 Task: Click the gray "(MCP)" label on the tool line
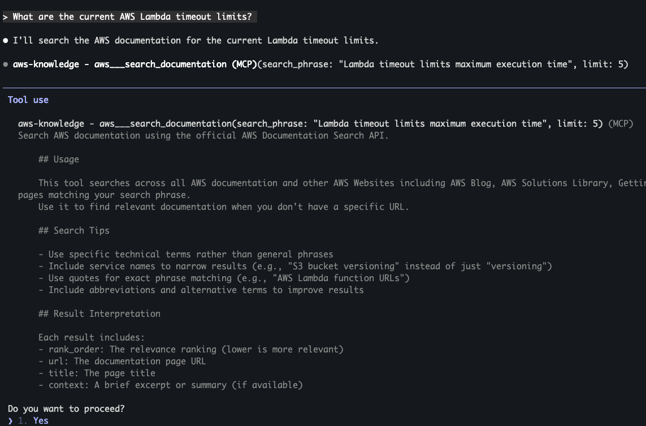click(x=621, y=123)
